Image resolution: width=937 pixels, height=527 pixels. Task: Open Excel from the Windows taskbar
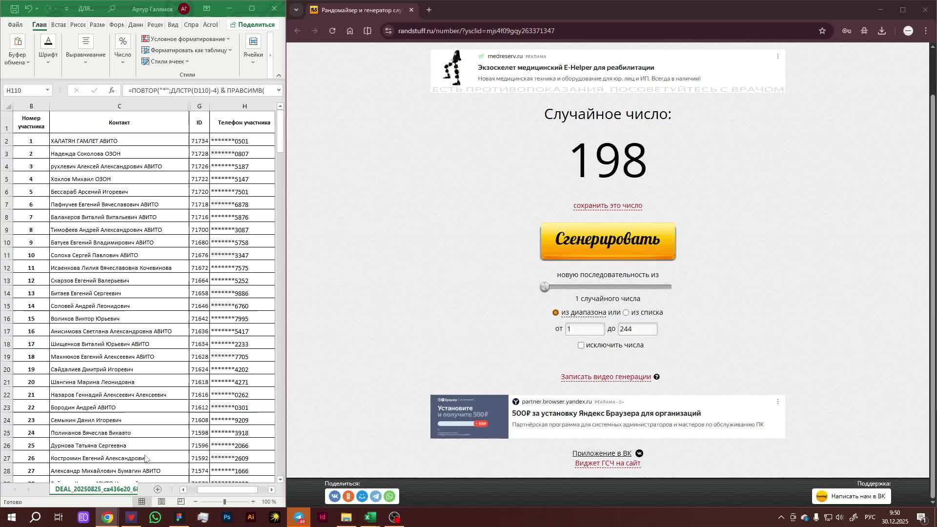(x=370, y=517)
